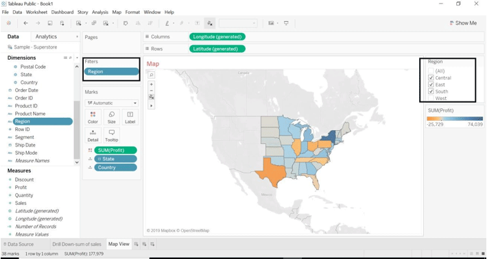Click the Show Me button
This screenshot has height=259, width=487.
[x=463, y=23]
